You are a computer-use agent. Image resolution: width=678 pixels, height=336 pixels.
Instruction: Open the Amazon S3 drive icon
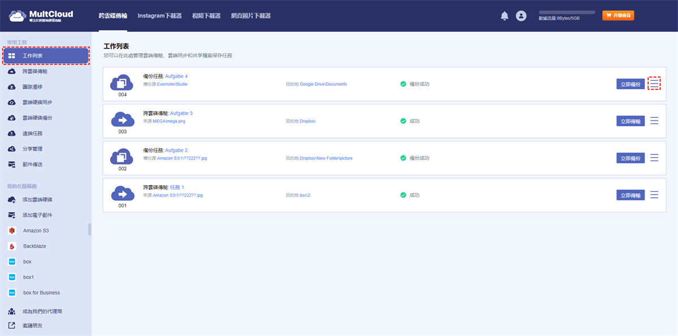coord(12,231)
